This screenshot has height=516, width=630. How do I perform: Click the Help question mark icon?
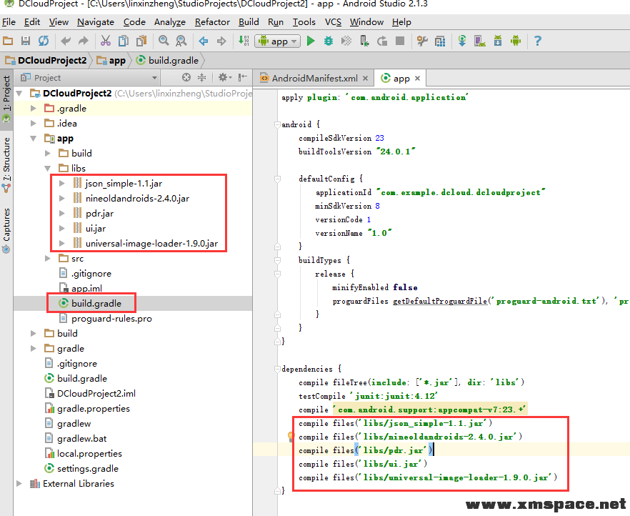pos(538,41)
